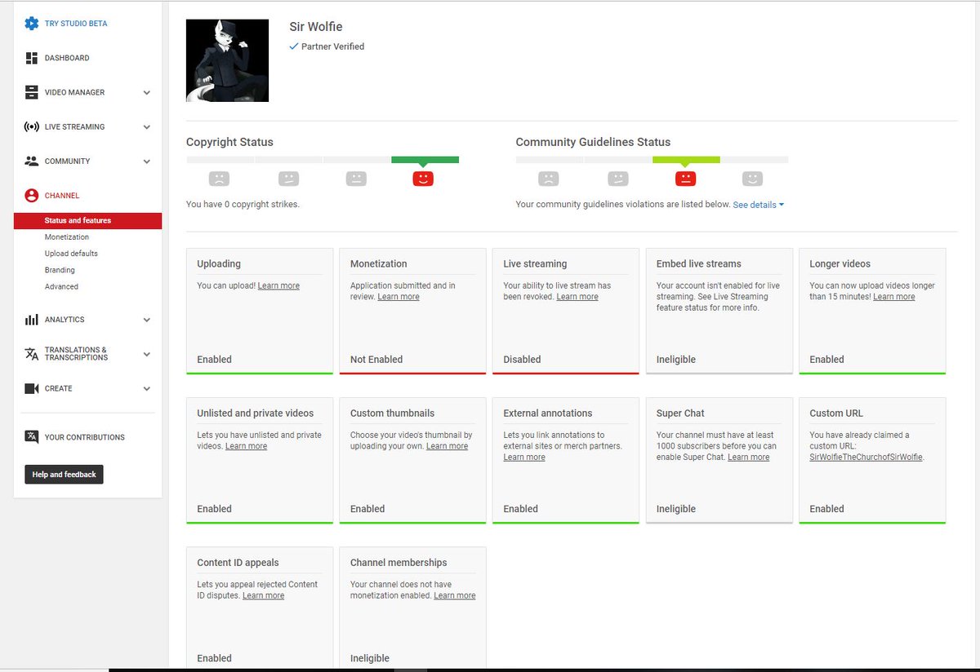The image size is (980, 672).
Task: Click the Embed live streams card title
Action: 699,264
